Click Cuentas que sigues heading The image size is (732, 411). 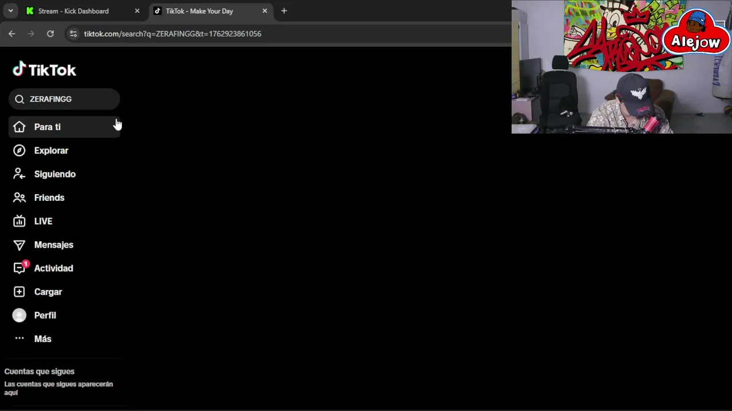coord(39,372)
